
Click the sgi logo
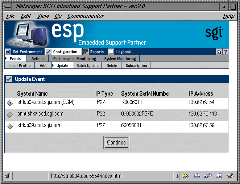(x=214, y=33)
